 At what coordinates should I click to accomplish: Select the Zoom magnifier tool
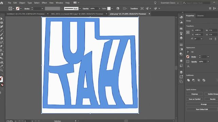(1, 70)
